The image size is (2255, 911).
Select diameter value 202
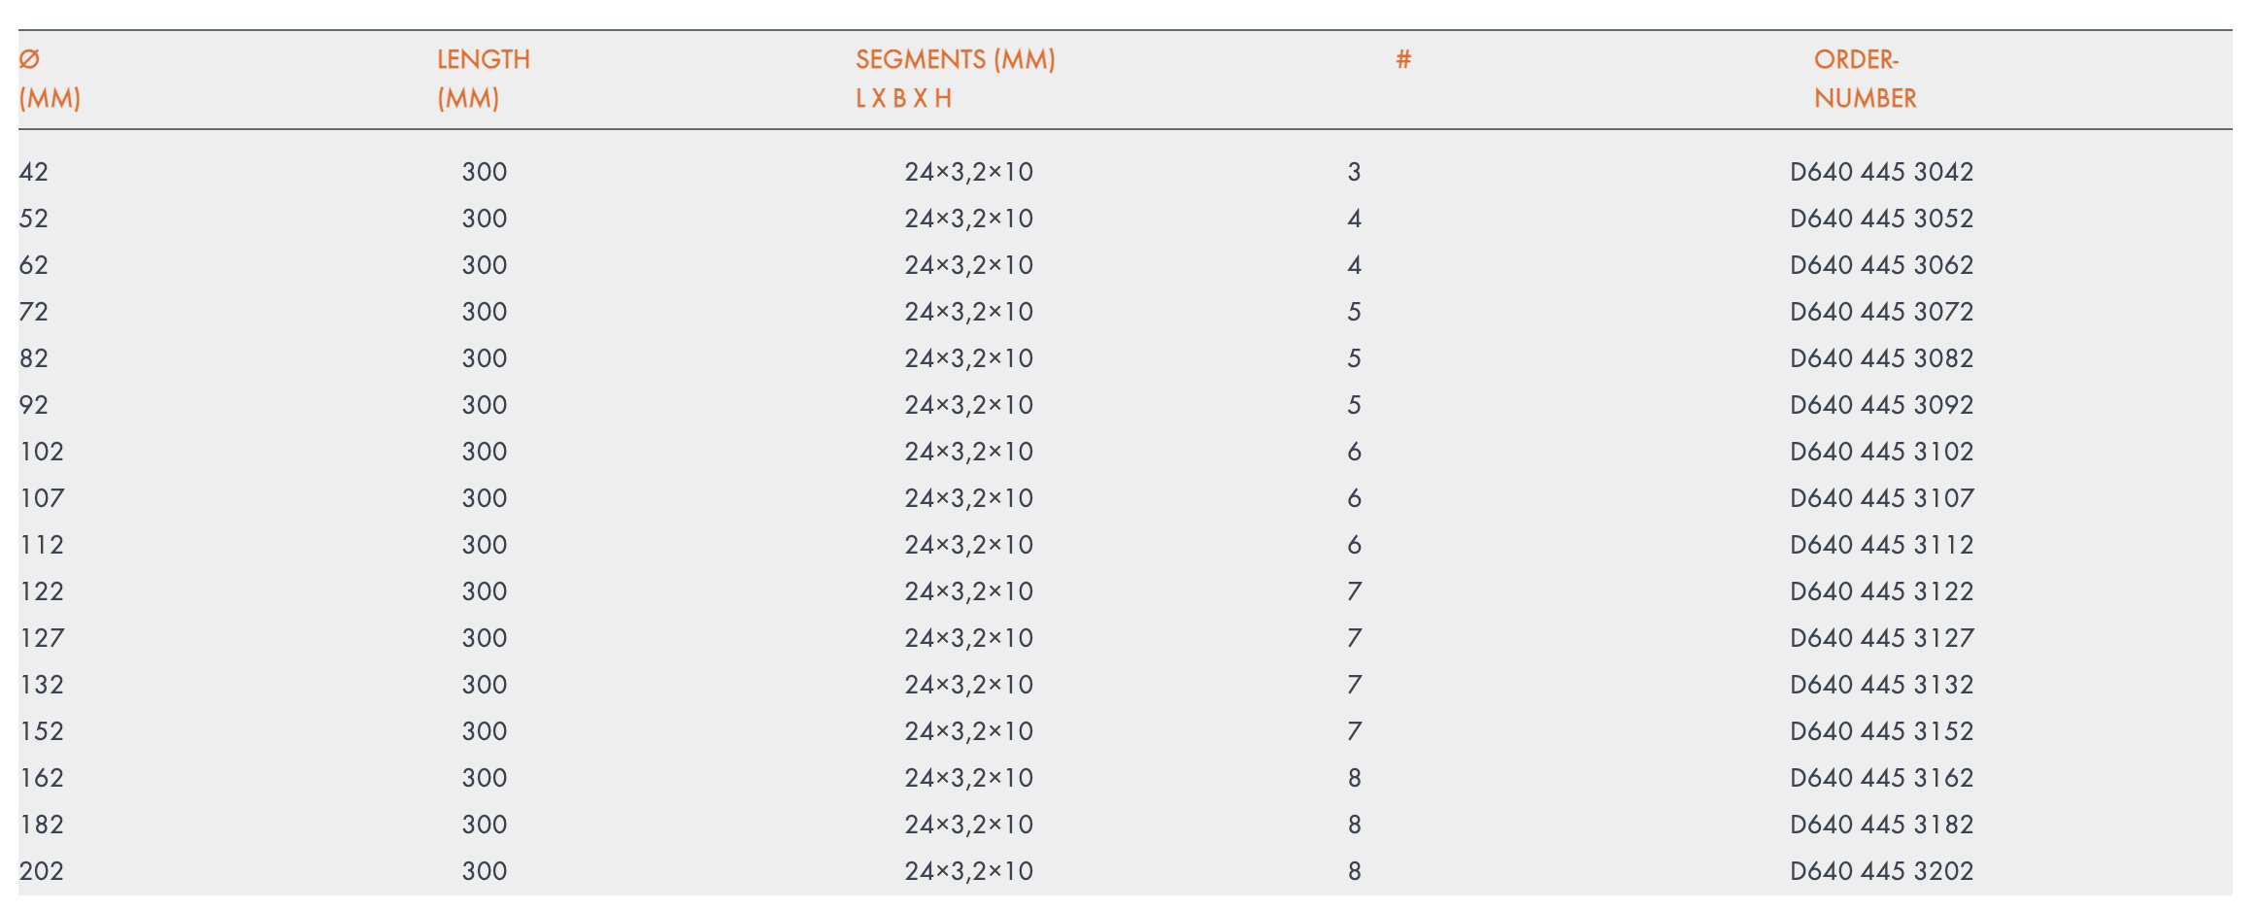42,871
